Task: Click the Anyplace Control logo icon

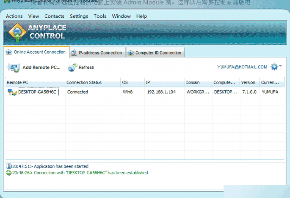Action: [17, 33]
